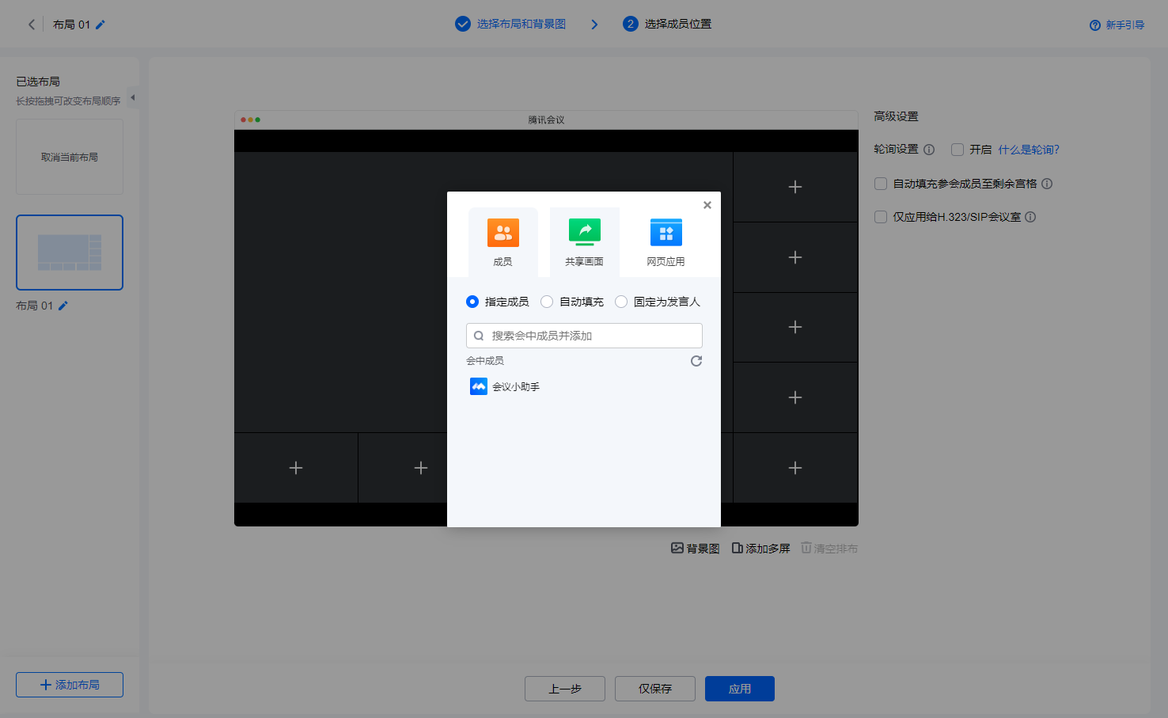Click the 应用 apply button

739,689
